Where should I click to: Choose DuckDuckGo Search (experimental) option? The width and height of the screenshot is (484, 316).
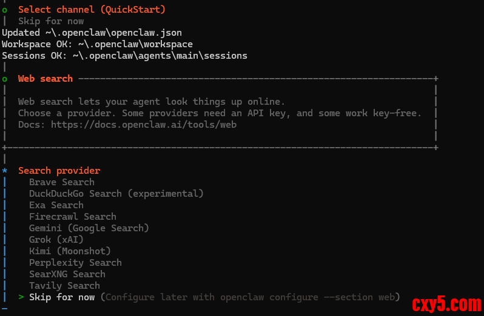tap(116, 194)
